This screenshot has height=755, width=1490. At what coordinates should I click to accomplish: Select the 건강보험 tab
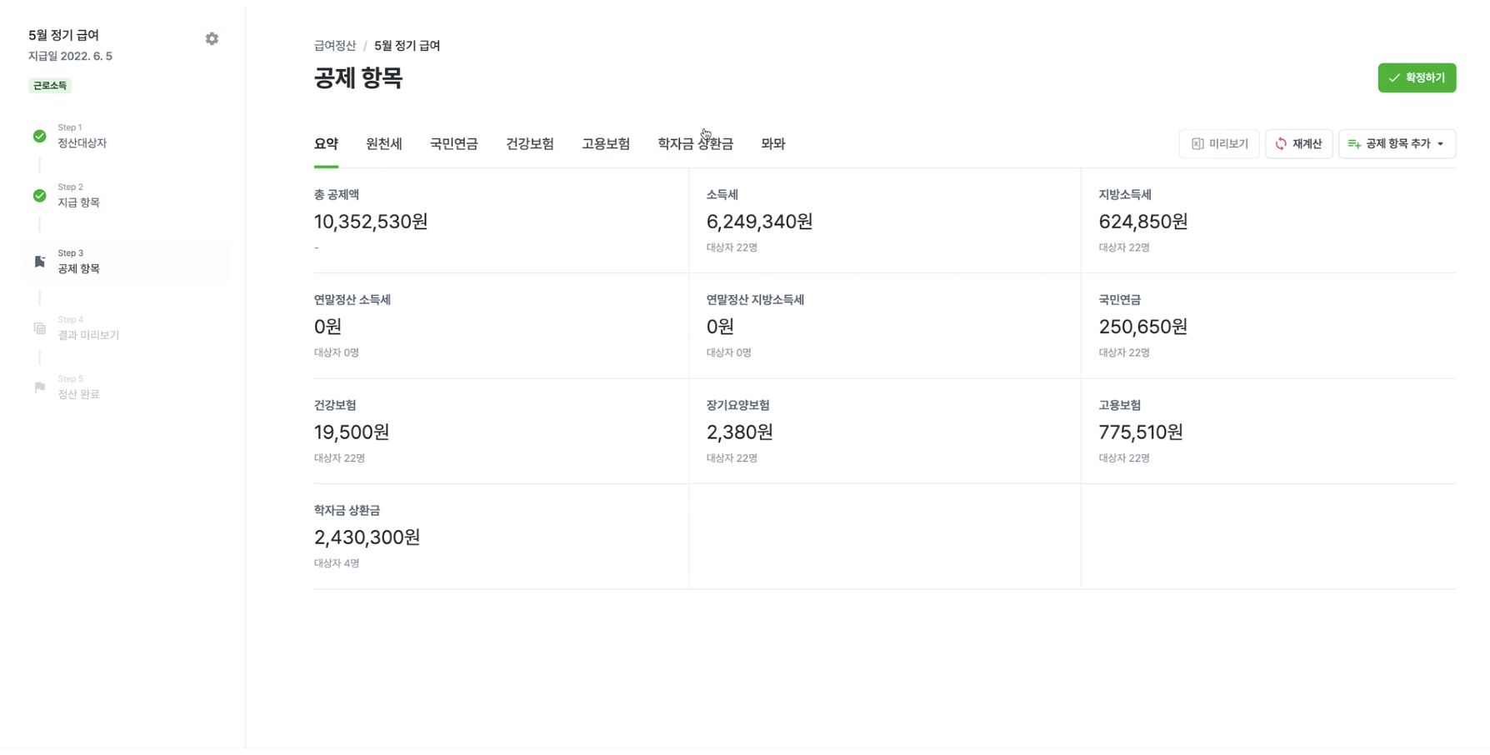(529, 144)
